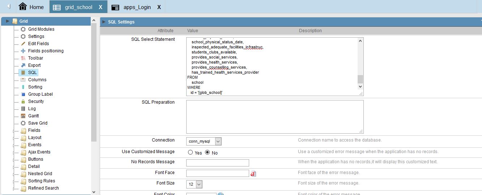482x195 pixels.
Task: Open the Connection conn_mysql dropdown
Action: point(204,141)
